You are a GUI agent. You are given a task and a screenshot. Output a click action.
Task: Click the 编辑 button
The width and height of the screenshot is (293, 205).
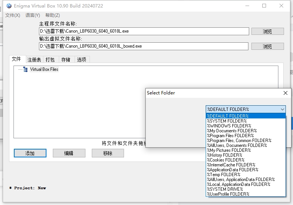[x=69, y=153]
